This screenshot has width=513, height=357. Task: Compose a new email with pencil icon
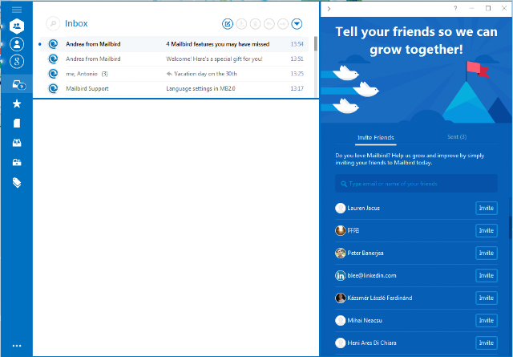pos(228,23)
